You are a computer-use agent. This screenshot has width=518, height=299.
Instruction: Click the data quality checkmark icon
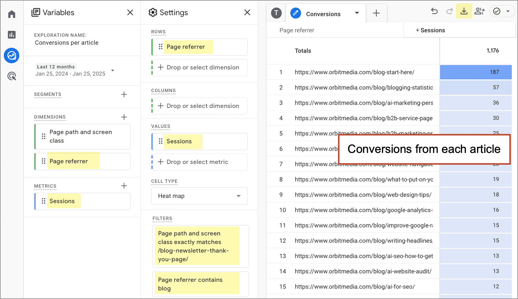[497, 11]
